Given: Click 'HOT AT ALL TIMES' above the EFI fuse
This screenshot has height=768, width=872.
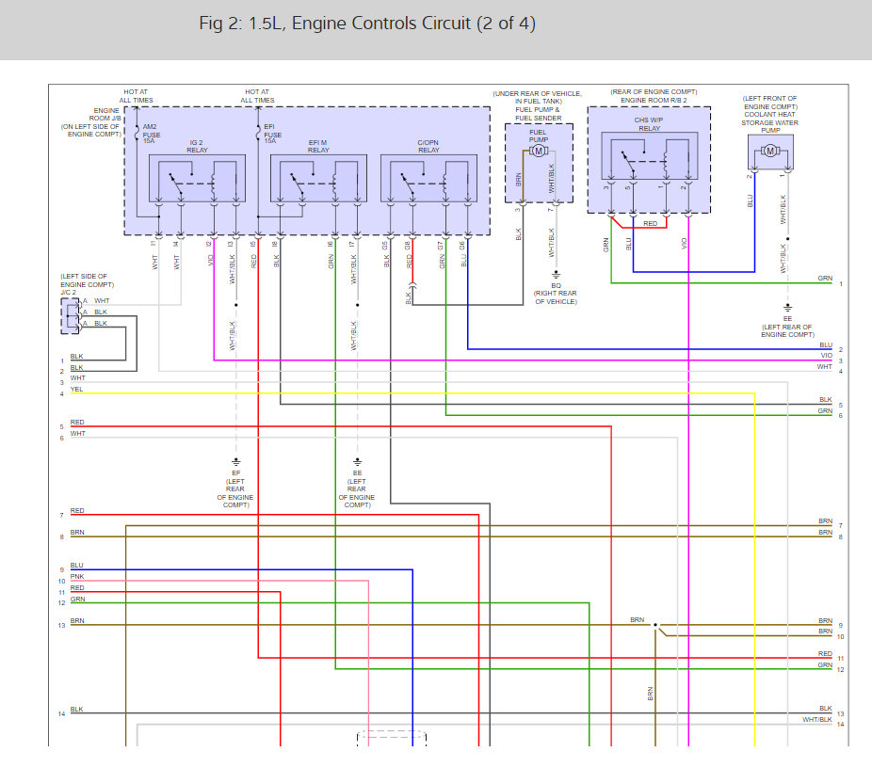Looking at the screenshot, I should coord(257,96).
